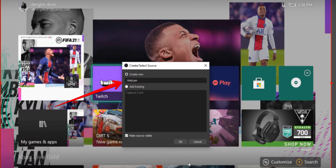Open the disc icon tile
The image size is (336, 168).
(296, 83)
